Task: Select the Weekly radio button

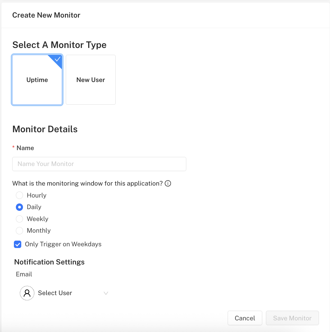Action: tap(20, 219)
